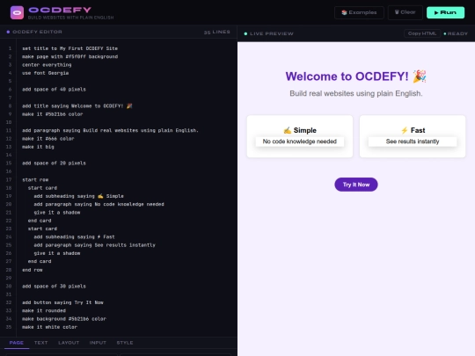Click code line 'make it big'
The image size is (475, 356).
click(38, 147)
